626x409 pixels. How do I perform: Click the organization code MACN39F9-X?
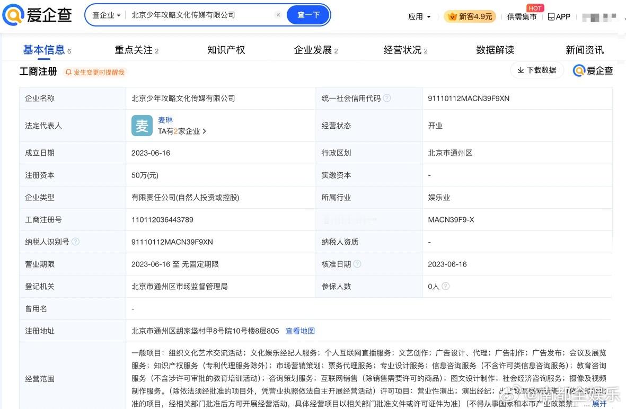(x=451, y=219)
